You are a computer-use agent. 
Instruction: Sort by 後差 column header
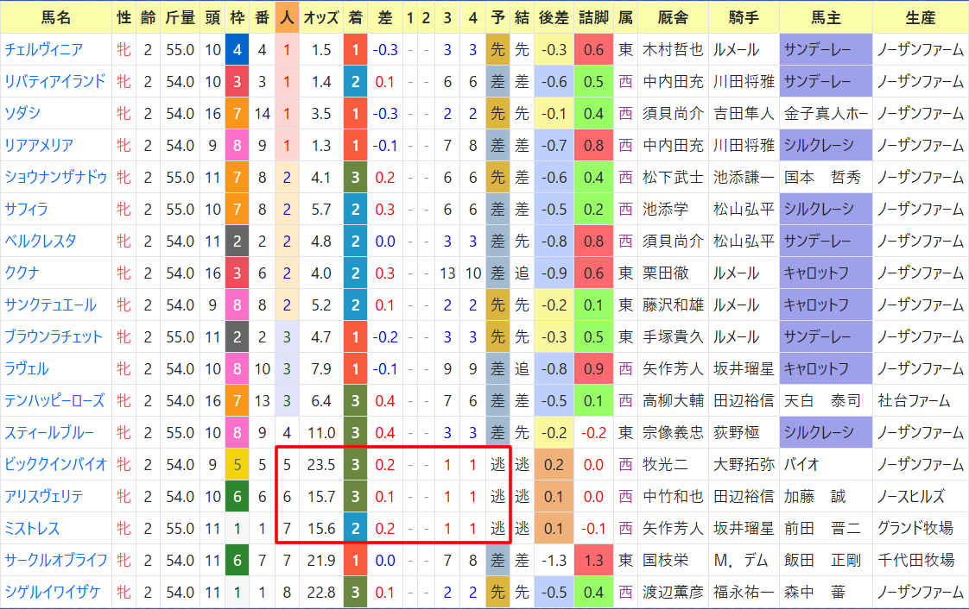554,17
